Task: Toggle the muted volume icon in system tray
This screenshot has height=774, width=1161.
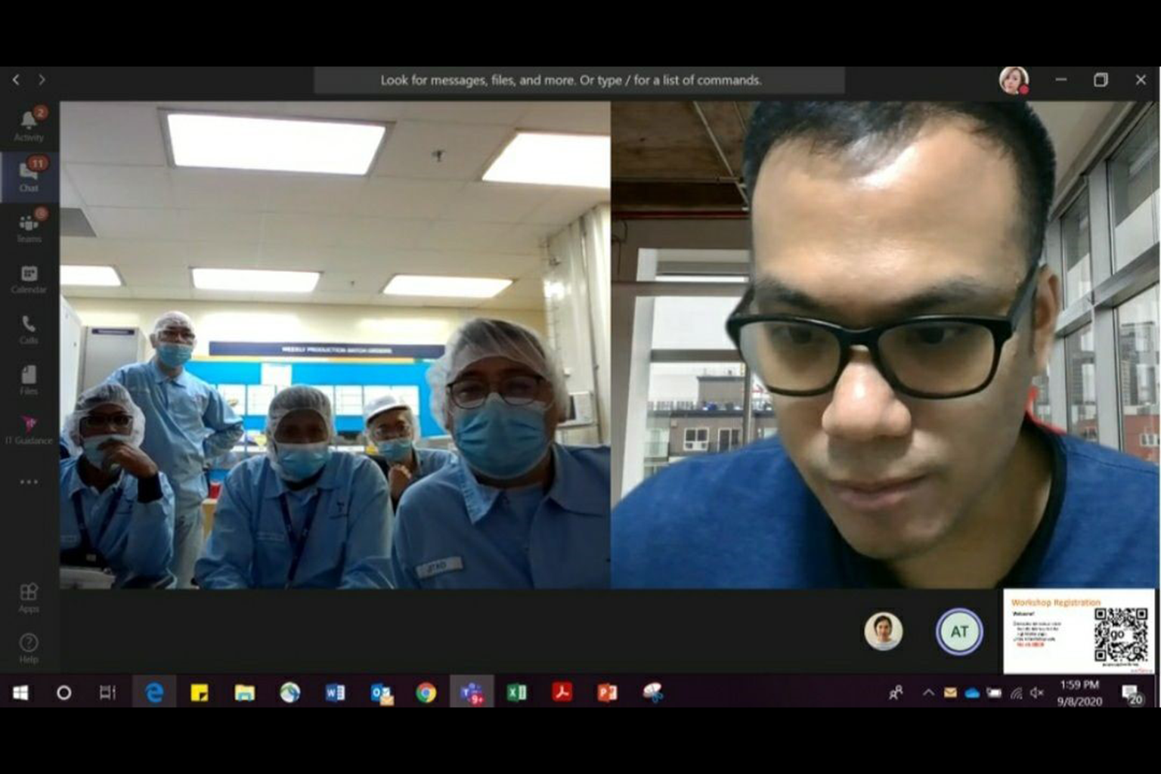Action: pos(1037,692)
